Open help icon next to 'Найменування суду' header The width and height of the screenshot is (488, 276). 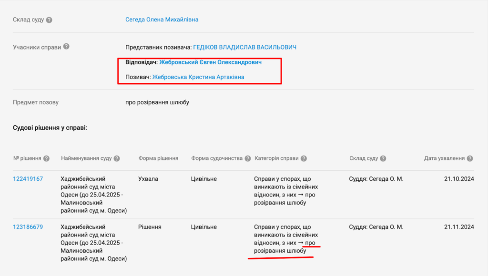(x=117, y=158)
